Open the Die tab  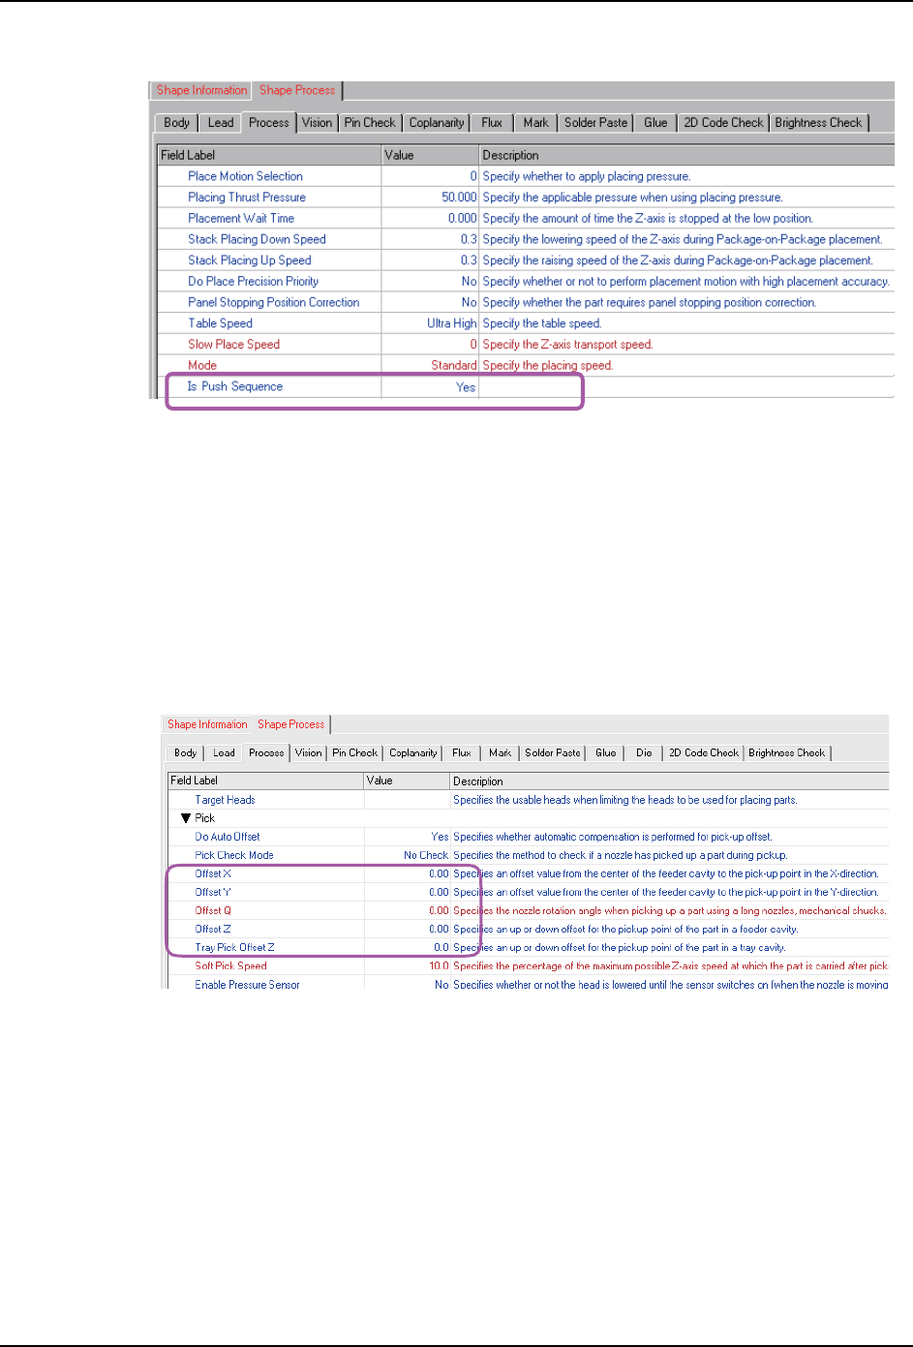[x=644, y=752]
